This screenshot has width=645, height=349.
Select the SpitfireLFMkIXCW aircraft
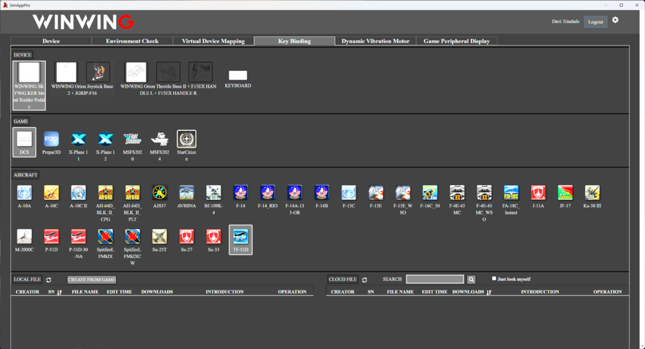[132, 237]
